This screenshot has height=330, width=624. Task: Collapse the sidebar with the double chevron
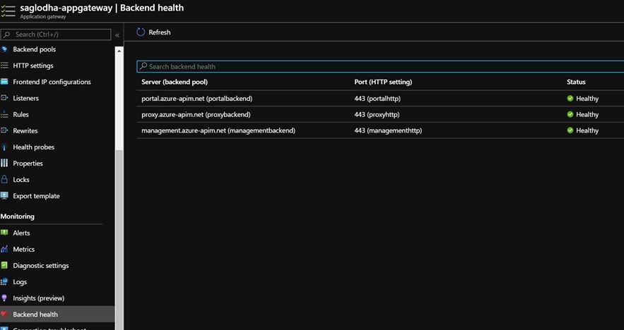(x=117, y=35)
